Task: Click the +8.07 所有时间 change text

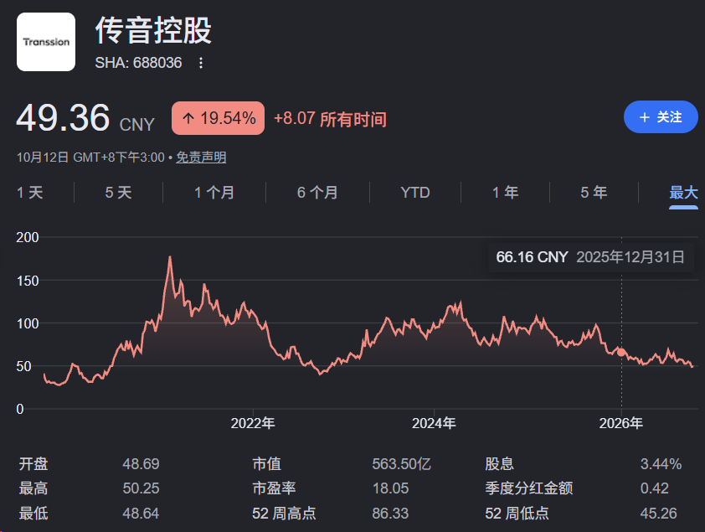Action: coord(331,119)
